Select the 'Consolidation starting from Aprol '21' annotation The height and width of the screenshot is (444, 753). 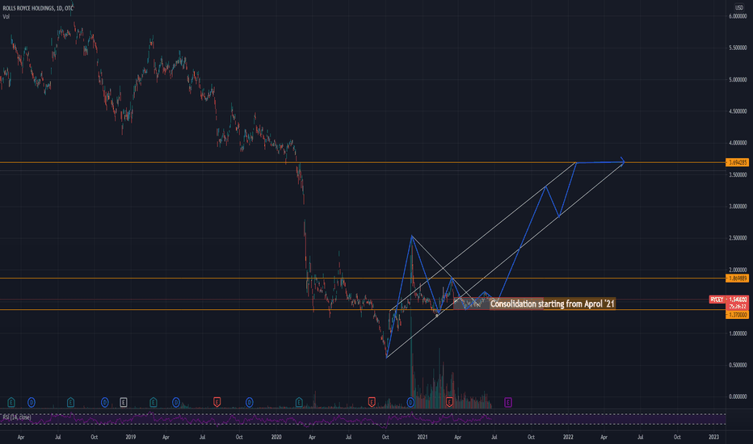tap(553, 304)
